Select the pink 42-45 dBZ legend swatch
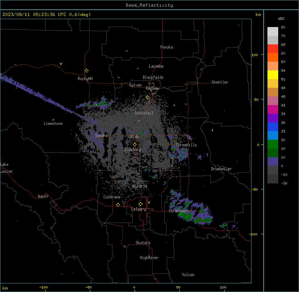 coord(273,101)
